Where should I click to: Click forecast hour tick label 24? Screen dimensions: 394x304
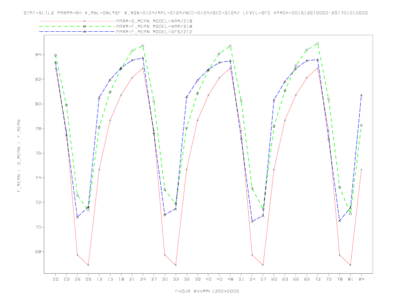pyautogui.click(x=143, y=279)
